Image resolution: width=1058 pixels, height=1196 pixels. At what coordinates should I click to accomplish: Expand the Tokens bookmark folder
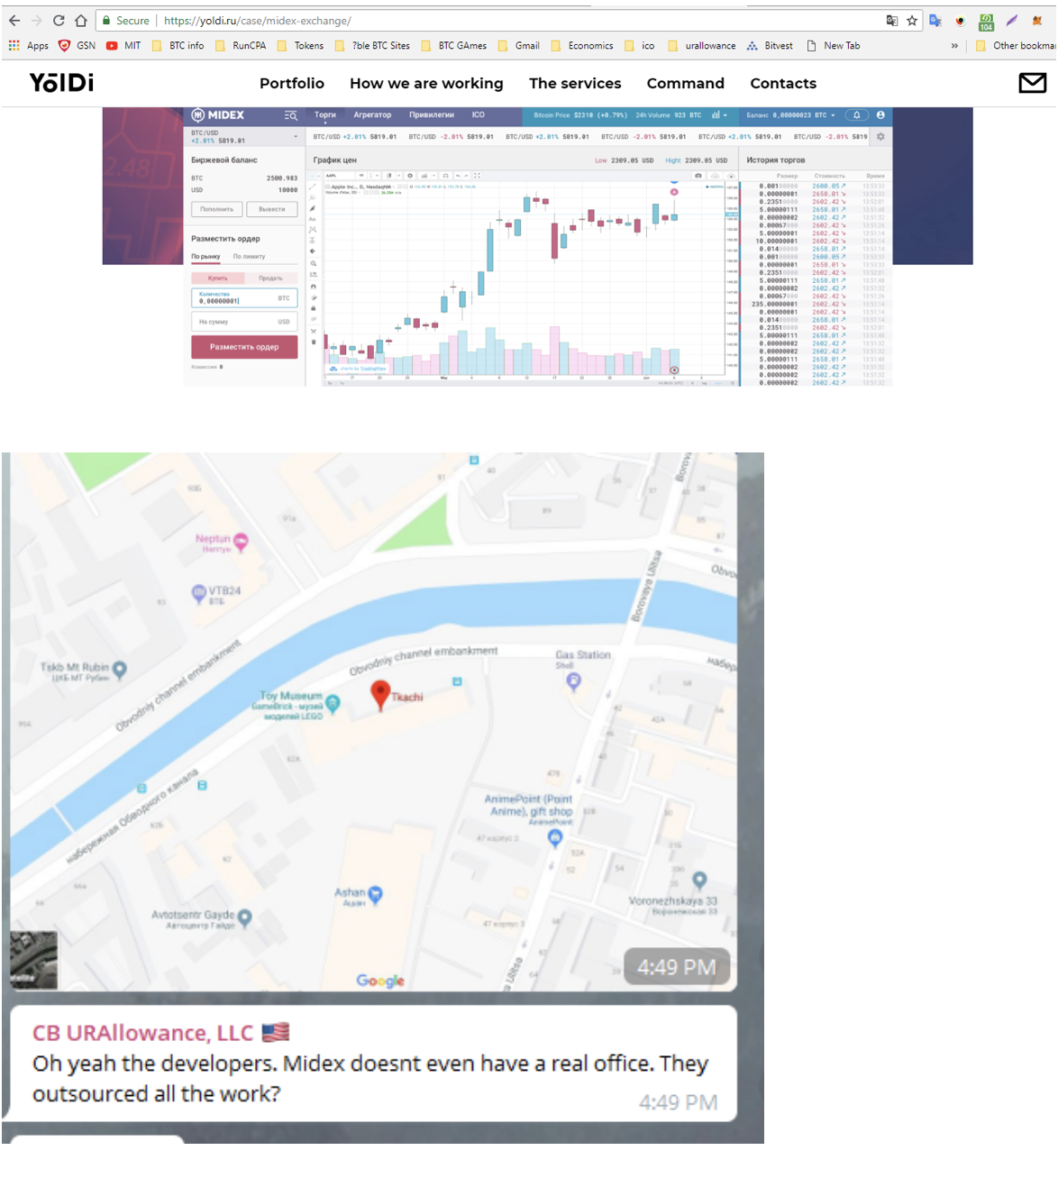click(300, 45)
